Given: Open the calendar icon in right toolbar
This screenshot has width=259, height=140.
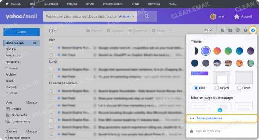Looking at the screenshot, I should click(x=230, y=30).
